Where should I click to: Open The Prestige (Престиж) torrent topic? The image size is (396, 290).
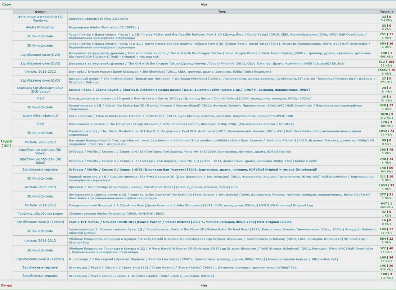tap(153, 187)
